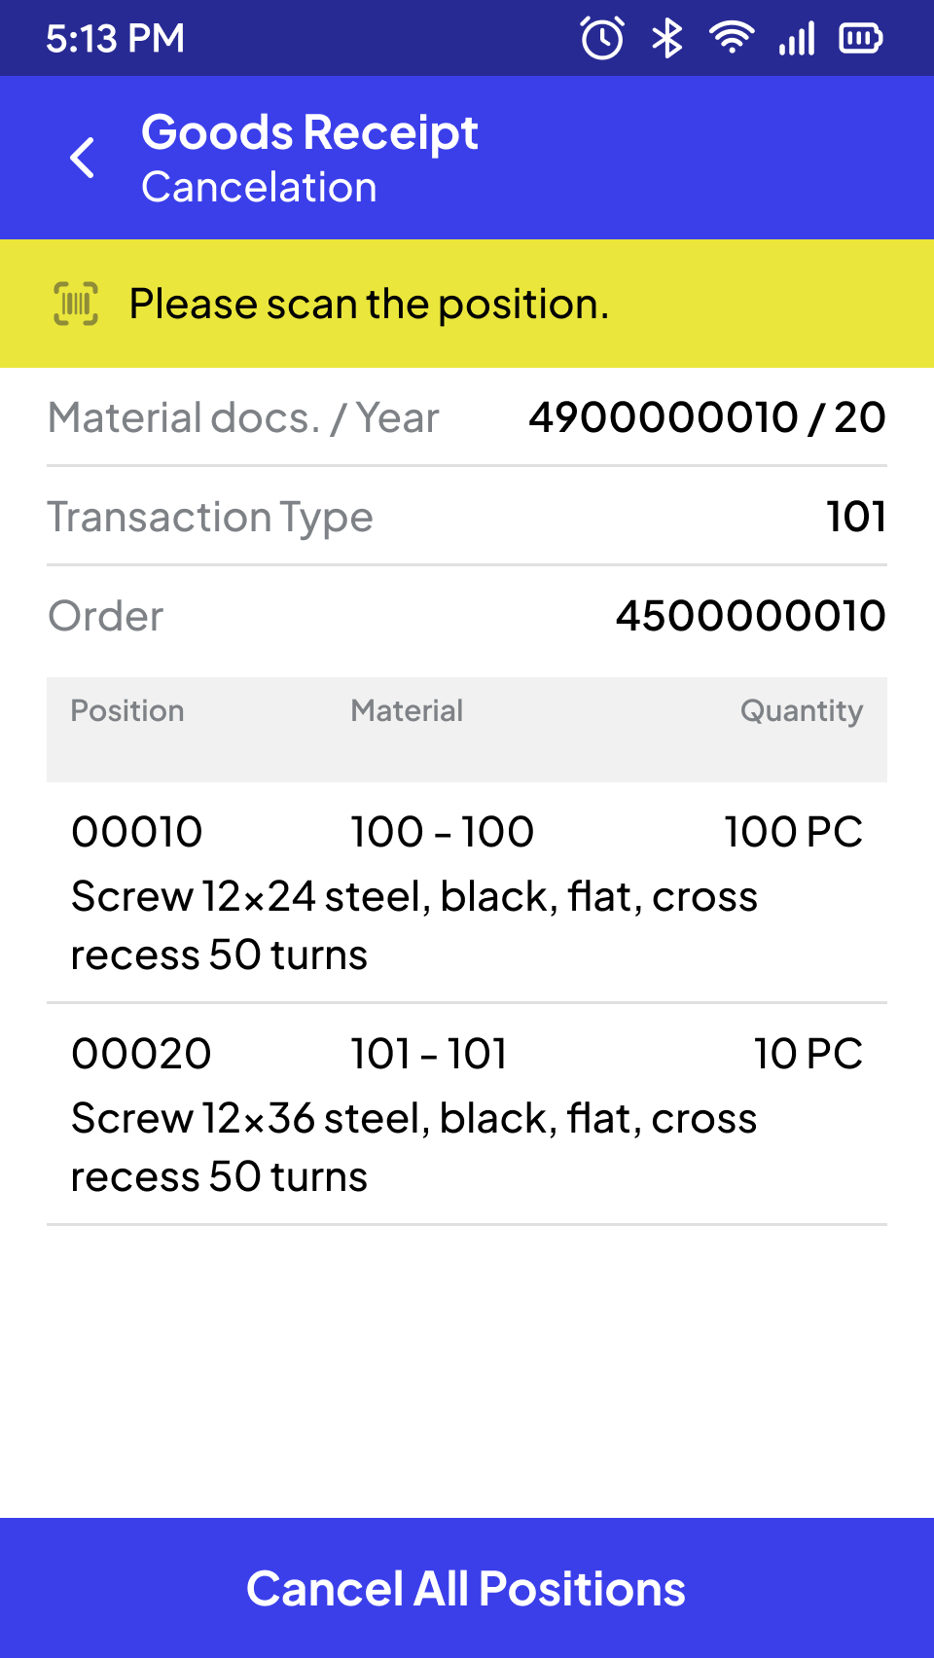Tap the back arrow in header

[x=83, y=158]
